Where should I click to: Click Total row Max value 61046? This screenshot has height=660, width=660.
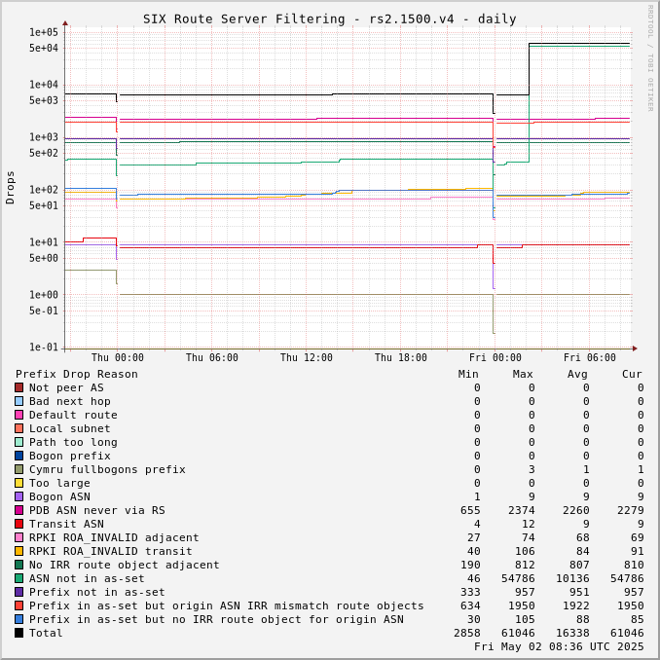[x=518, y=633]
